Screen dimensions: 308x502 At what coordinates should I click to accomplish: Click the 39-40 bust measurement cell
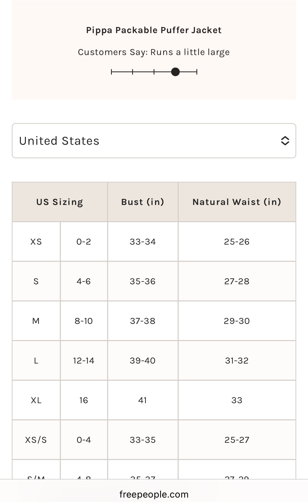pos(143,361)
